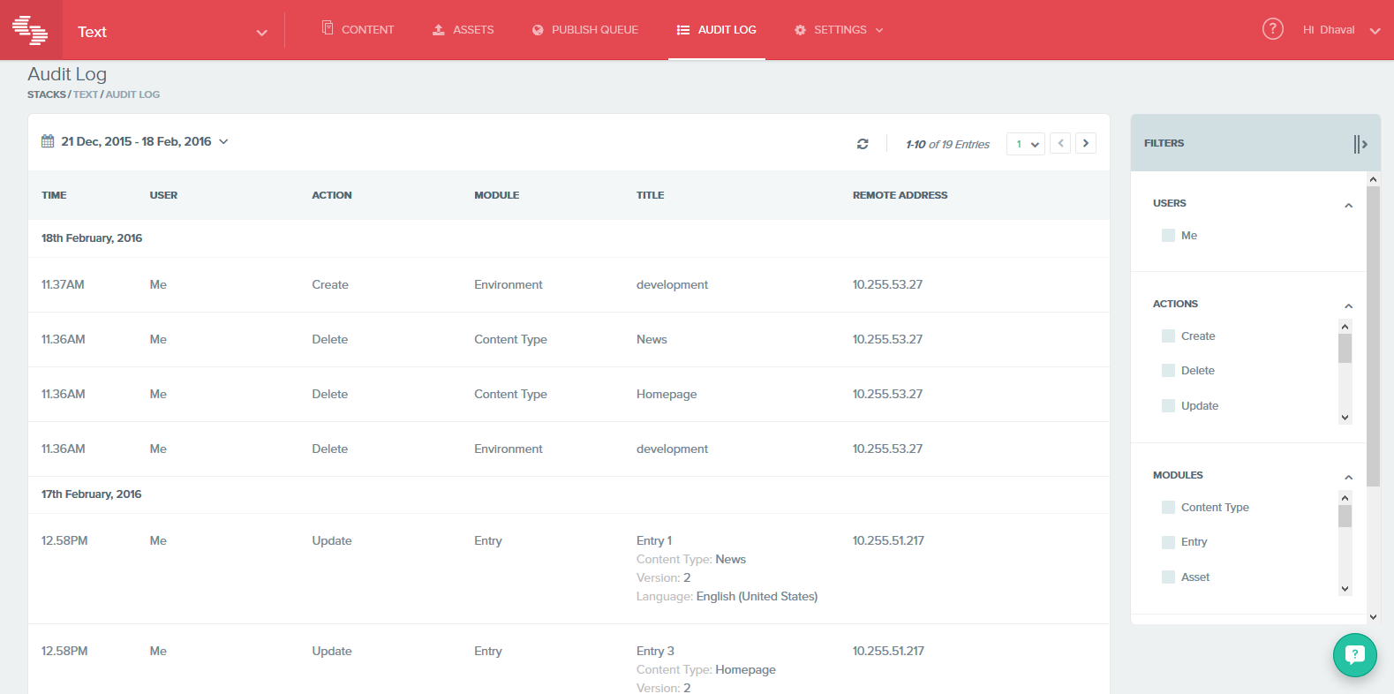The width and height of the screenshot is (1394, 694).
Task: Click the USER column header
Action: pos(163,195)
